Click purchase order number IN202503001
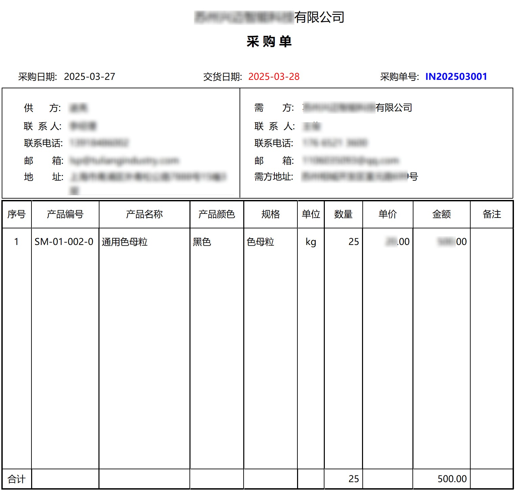This screenshot has width=518, height=495. (456, 76)
